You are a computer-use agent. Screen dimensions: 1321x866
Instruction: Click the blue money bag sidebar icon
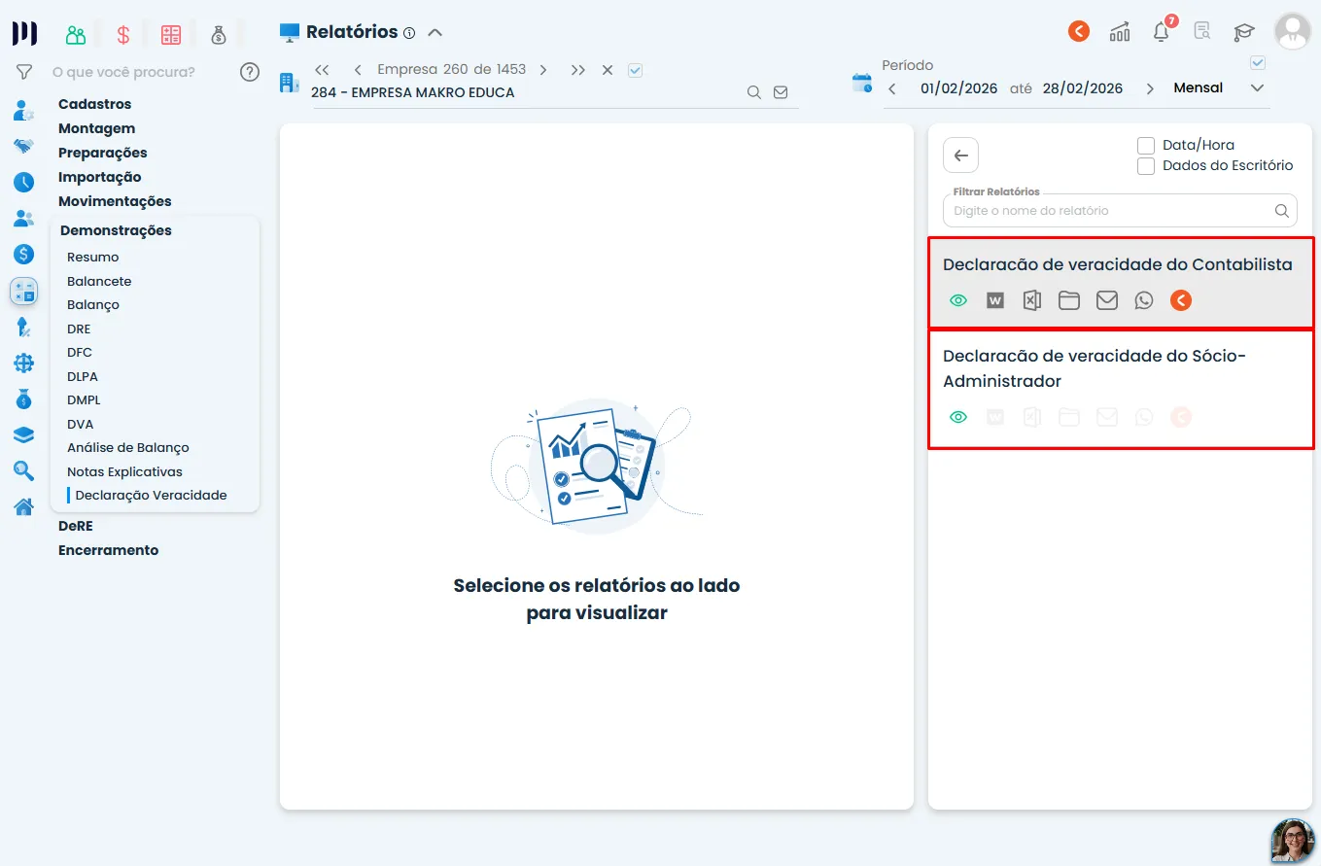24,399
